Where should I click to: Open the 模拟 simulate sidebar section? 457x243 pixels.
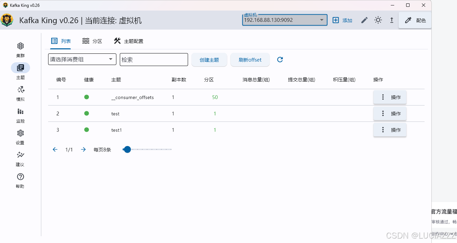click(20, 93)
